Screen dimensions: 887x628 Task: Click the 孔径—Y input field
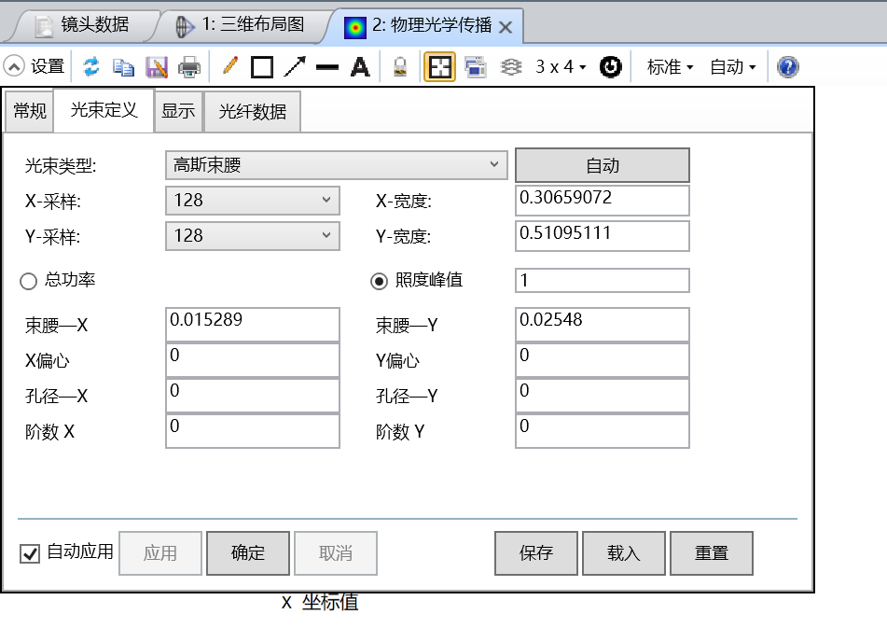pyautogui.click(x=602, y=396)
